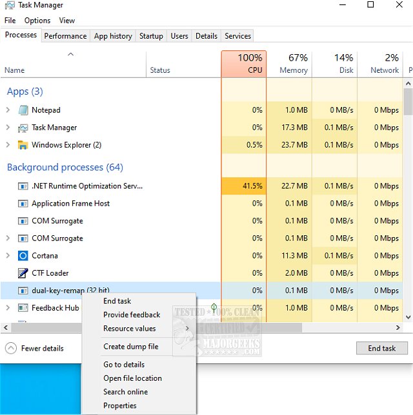Click the Feedback Hub icon
This screenshot has width=413, height=415.
23,308
